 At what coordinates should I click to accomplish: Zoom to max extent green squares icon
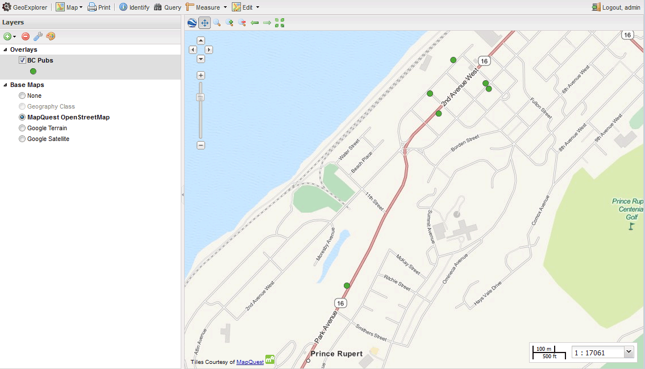[x=280, y=23]
